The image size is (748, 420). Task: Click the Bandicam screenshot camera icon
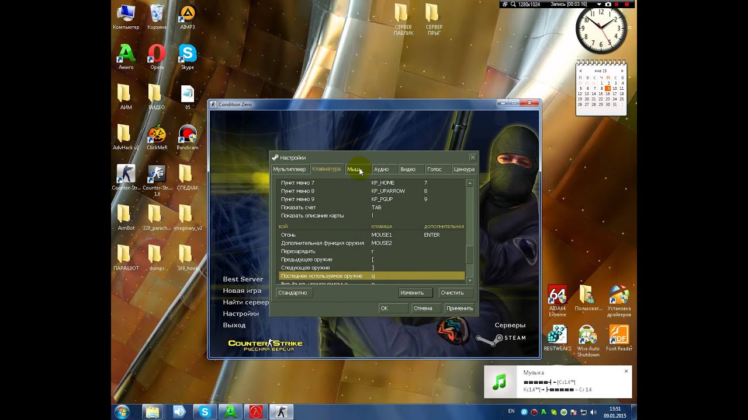click(608, 4)
